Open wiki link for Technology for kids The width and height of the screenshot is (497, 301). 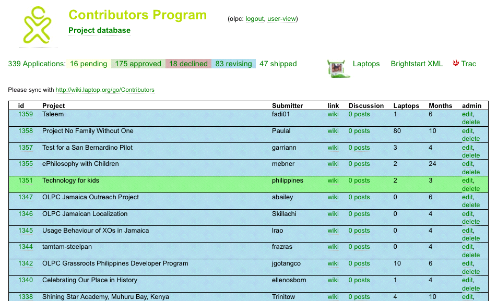[x=333, y=180]
